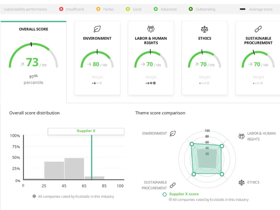The image size is (280, 210).
Task: Click the leaf icon beside radar Environment label
Action: [173, 134]
